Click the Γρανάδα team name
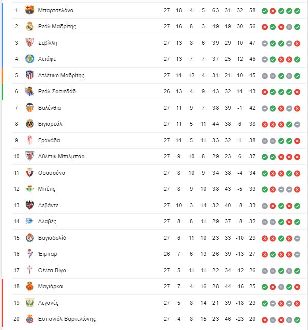Viewport: 308px width, 330px height. (49, 140)
